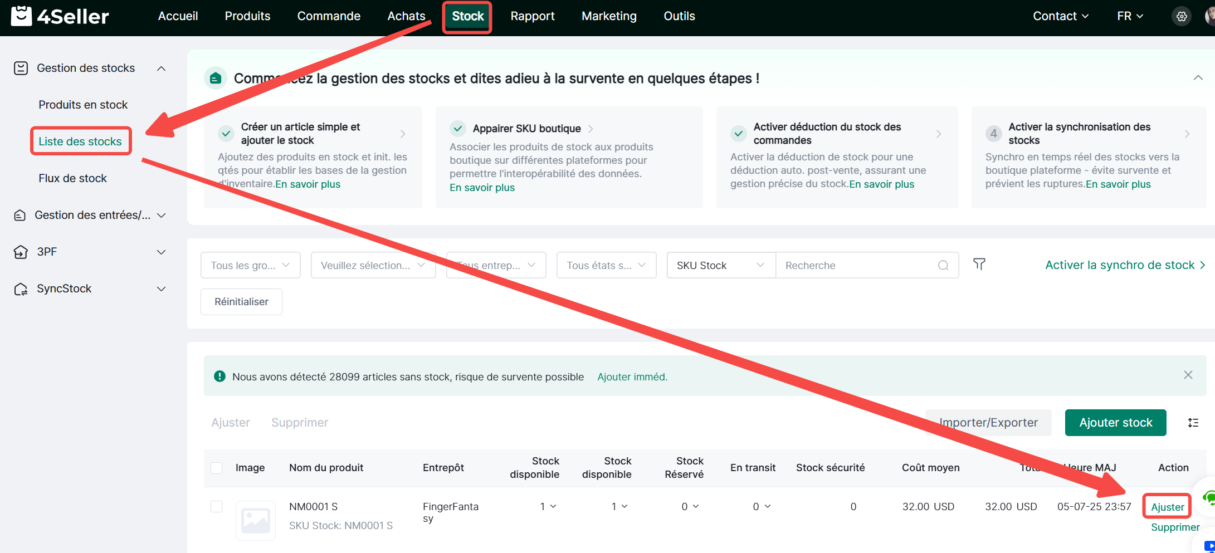Image resolution: width=1215 pixels, height=553 pixels.
Task: Click the Ajouter stock button
Action: click(1115, 423)
